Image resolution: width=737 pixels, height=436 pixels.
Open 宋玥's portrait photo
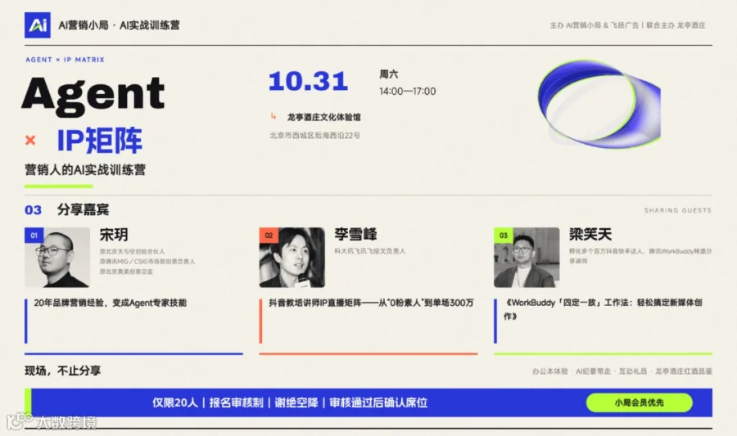(57, 257)
